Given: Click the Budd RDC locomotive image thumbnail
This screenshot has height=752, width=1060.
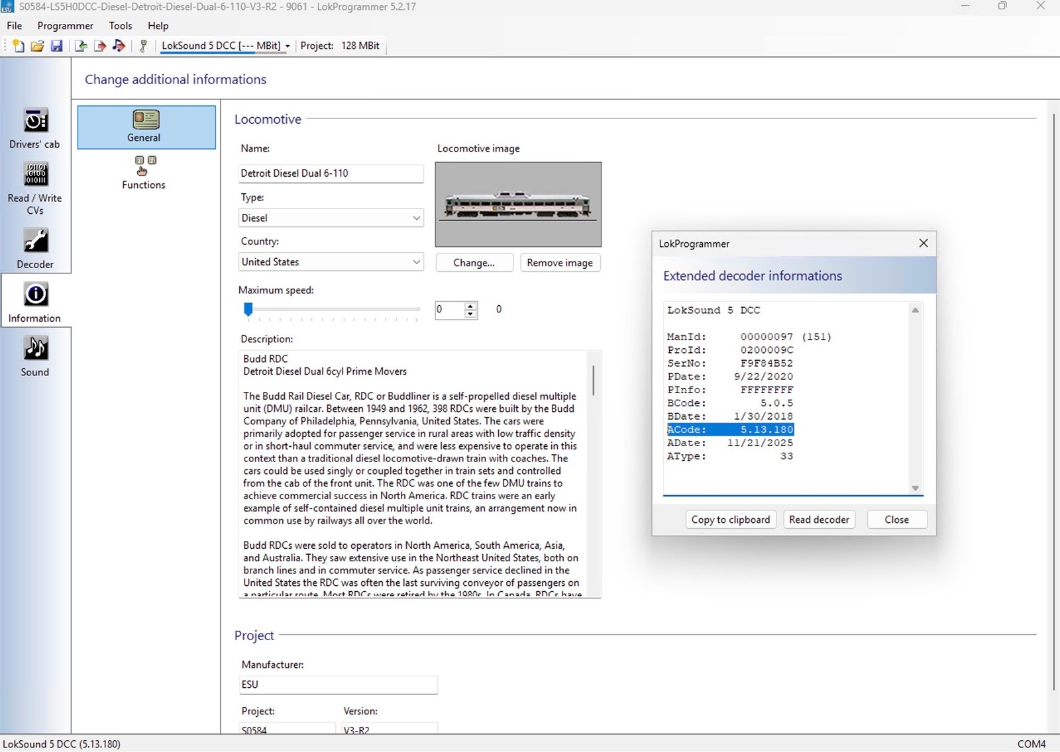Looking at the screenshot, I should [518, 205].
